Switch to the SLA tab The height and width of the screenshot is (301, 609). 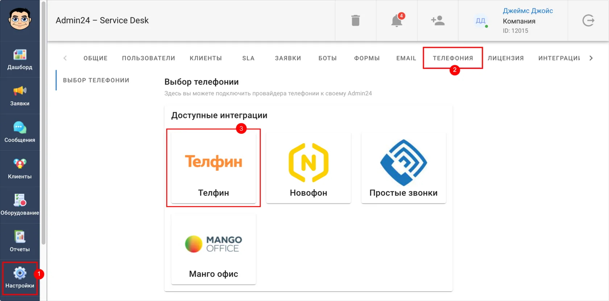(248, 58)
